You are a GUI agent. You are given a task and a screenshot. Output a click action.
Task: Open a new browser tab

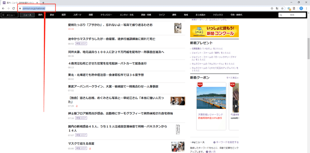[x=43, y=3]
